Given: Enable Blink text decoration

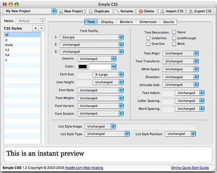Looking at the screenshot, I should coord(174,44).
